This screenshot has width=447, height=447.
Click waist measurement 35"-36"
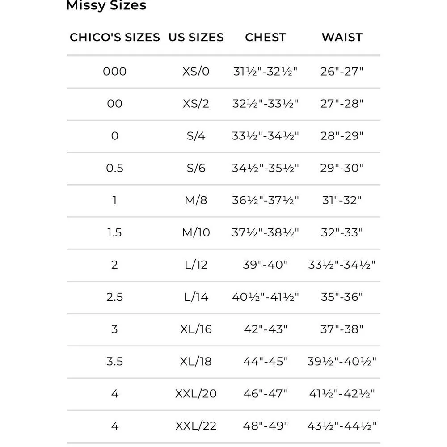click(x=342, y=297)
